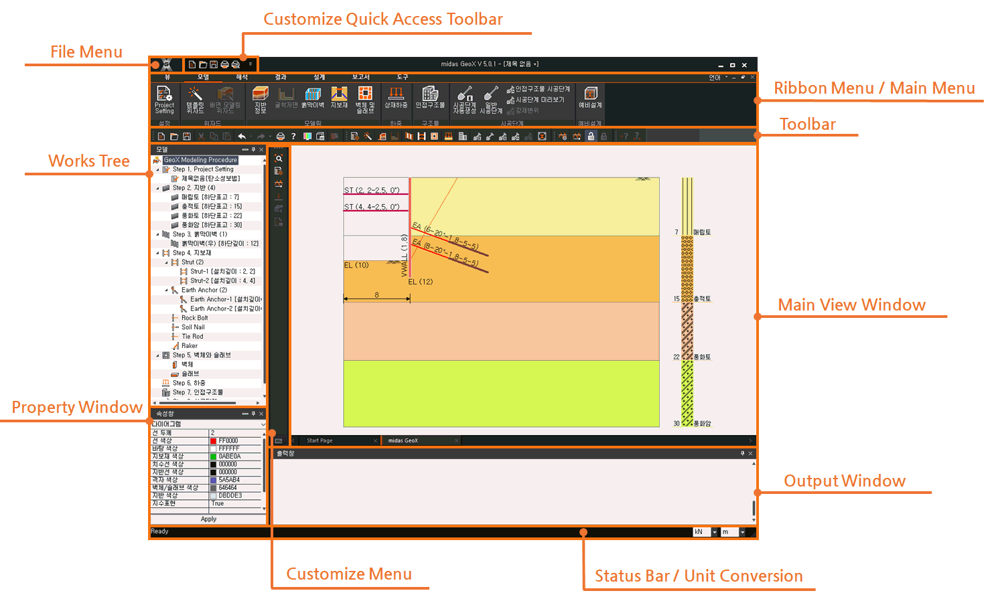Click the 지반정보 ground info icon
986x595 pixels.
point(260,99)
